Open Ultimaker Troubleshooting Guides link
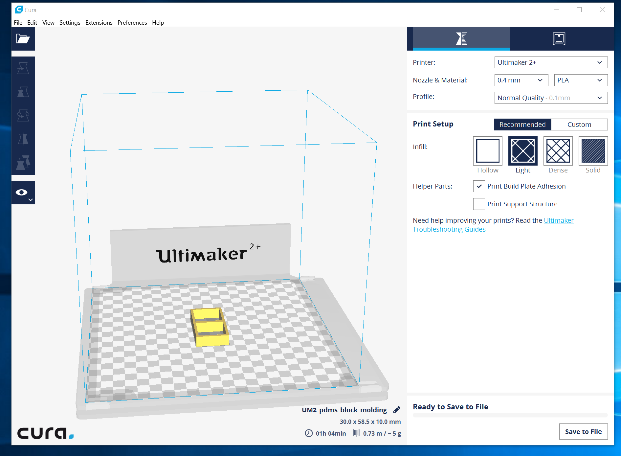This screenshot has height=456, width=621. click(493, 225)
